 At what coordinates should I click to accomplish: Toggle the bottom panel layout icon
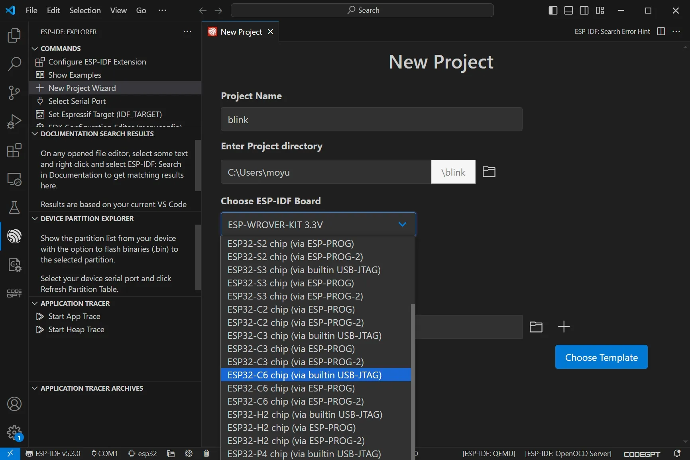tap(568, 10)
